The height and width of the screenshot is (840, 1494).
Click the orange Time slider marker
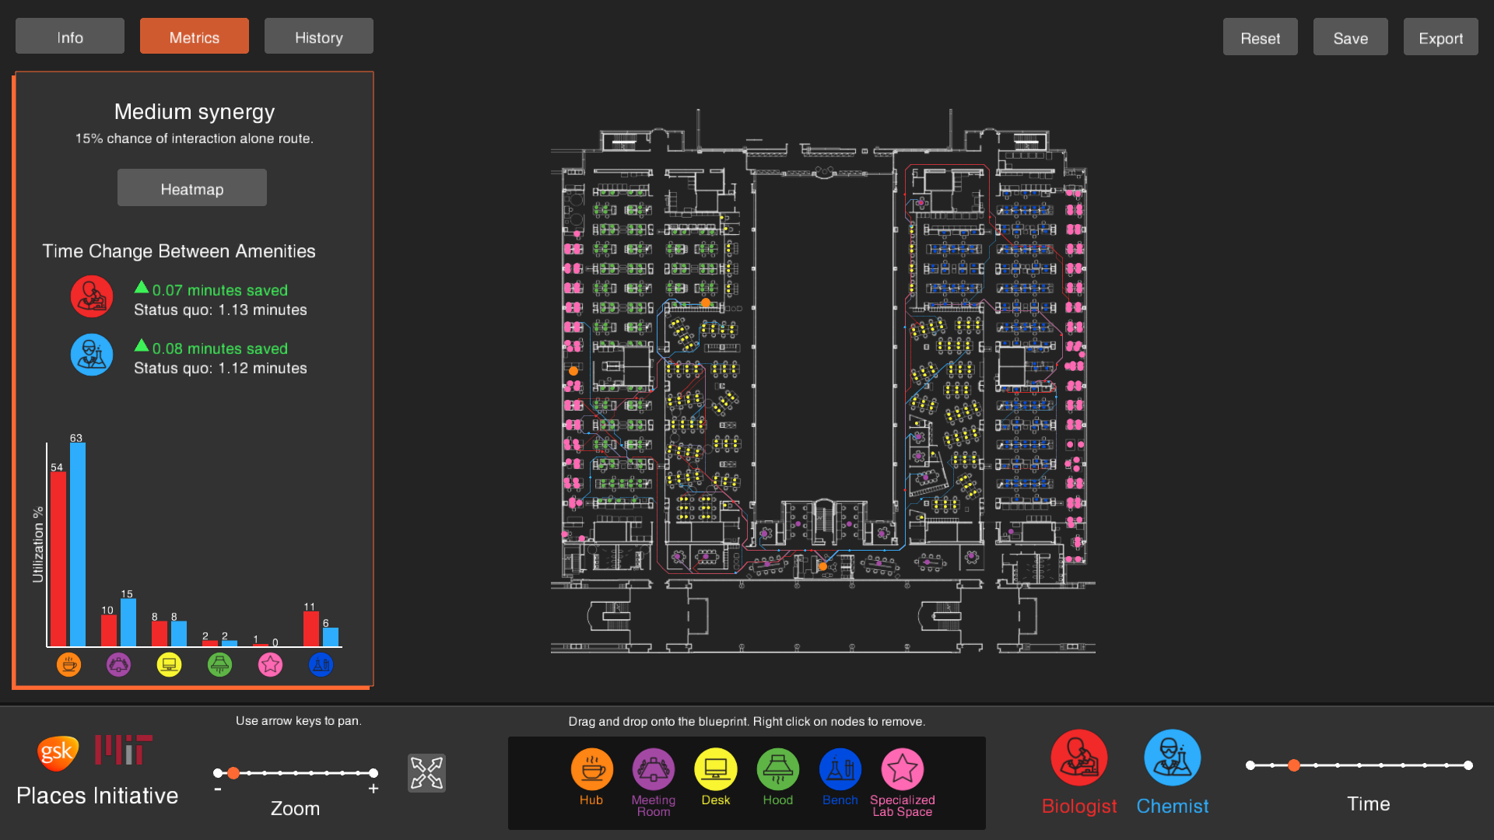tap(1293, 765)
